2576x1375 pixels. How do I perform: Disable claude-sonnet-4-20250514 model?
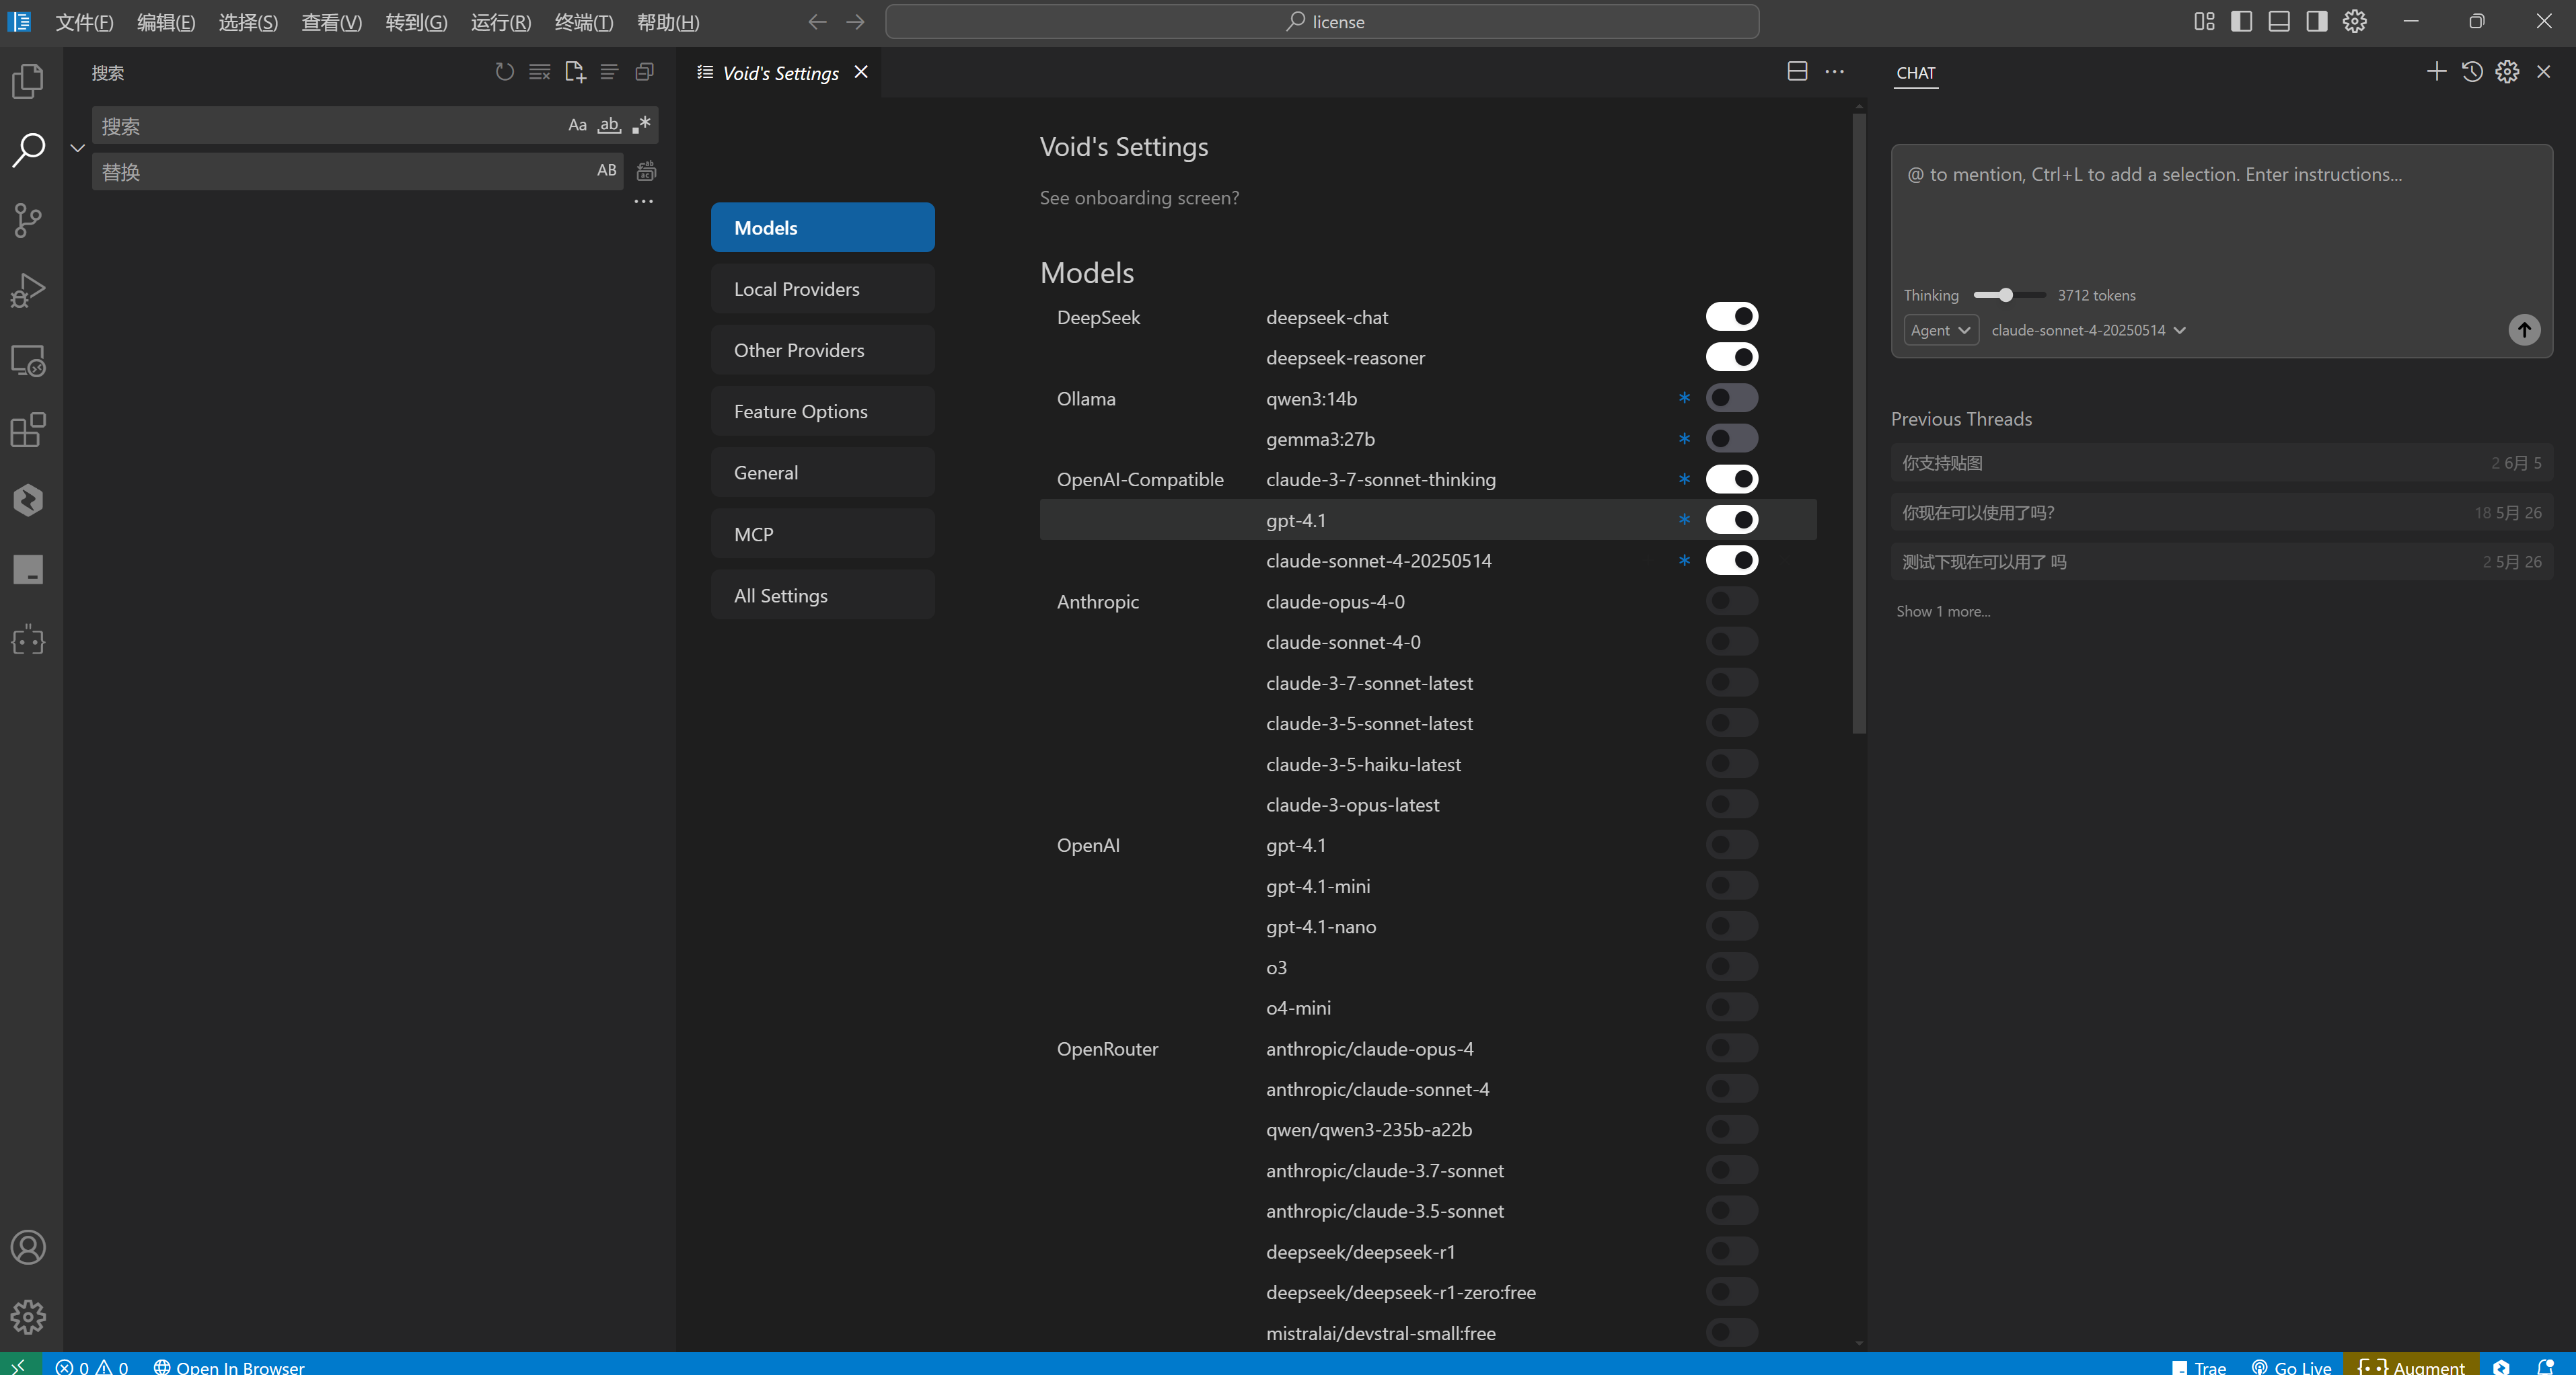pos(1731,561)
